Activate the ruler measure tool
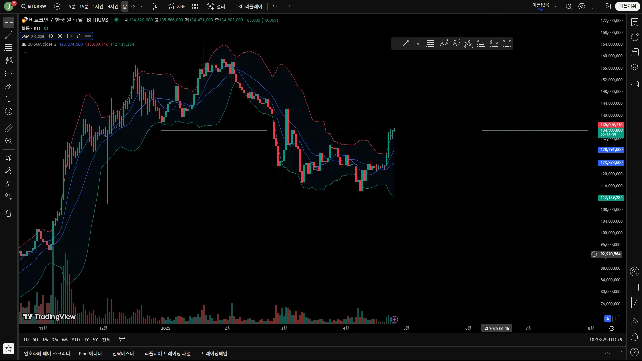The width and height of the screenshot is (642, 361). tap(9, 128)
